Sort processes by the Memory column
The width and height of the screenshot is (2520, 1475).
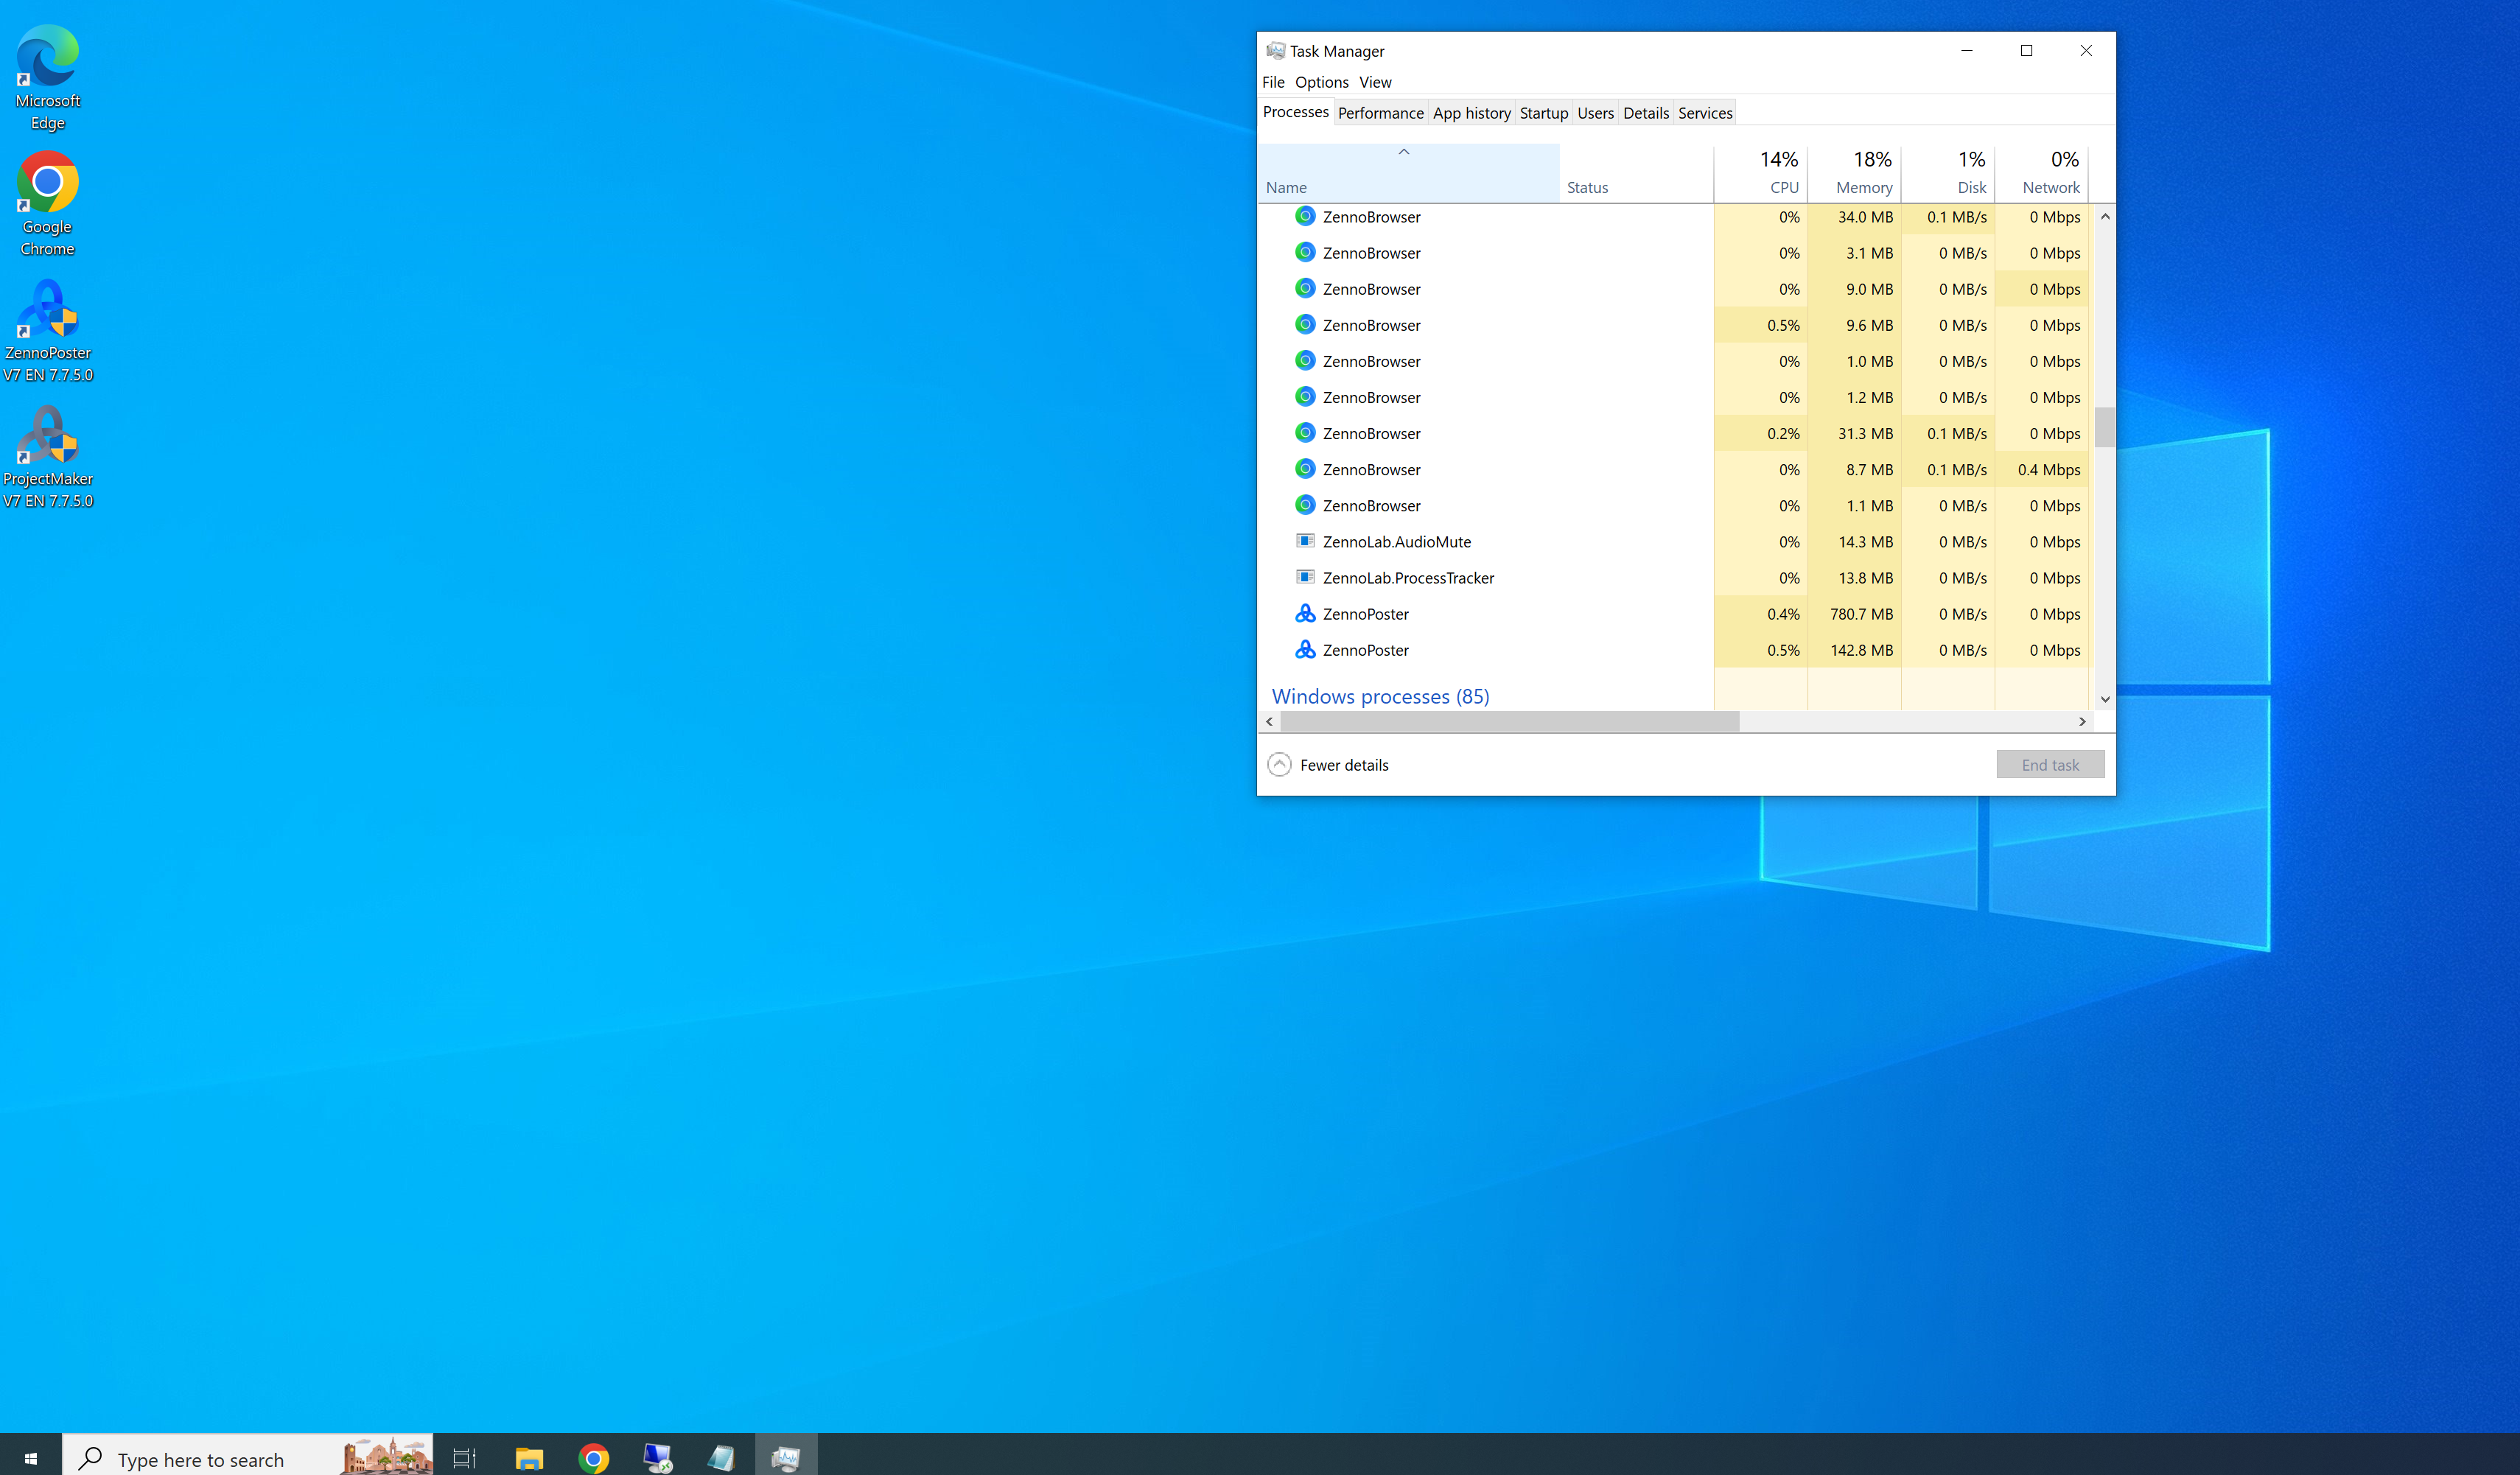coord(1854,173)
